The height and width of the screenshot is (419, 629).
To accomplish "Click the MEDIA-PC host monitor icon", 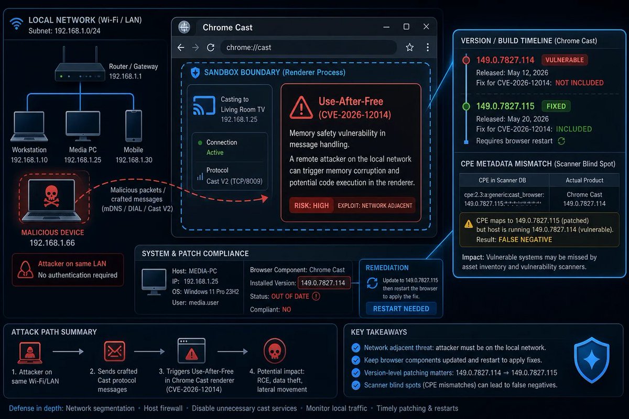I will (154, 281).
